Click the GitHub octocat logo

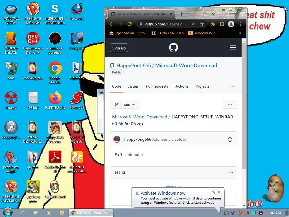click(174, 47)
